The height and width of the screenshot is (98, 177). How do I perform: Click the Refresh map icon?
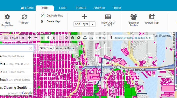pos(24,17)
